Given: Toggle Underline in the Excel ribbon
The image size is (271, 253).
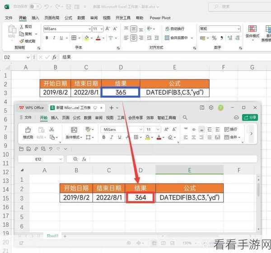Looking at the screenshot, I should click(x=61, y=38).
